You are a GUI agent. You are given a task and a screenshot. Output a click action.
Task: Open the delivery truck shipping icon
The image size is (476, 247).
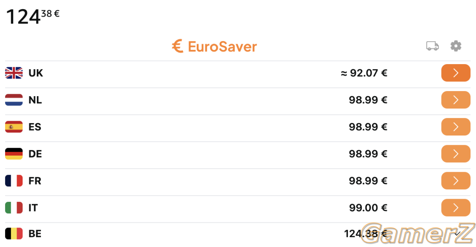(432, 46)
